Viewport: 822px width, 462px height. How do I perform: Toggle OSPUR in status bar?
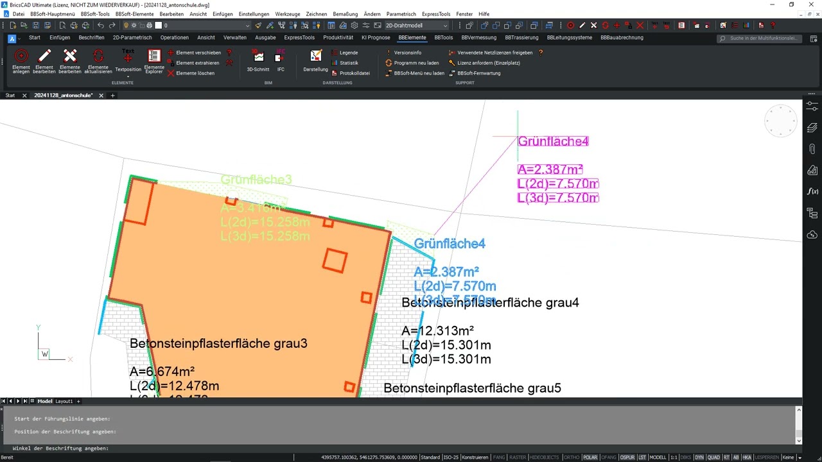point(627,458)
